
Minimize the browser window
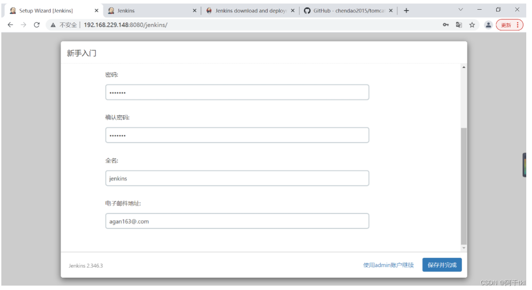point(479,10)
